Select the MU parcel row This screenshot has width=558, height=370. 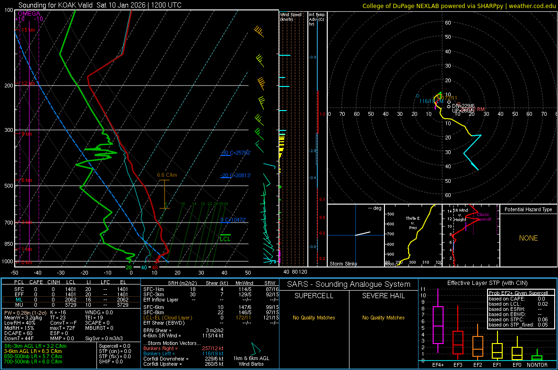[71, 305]
